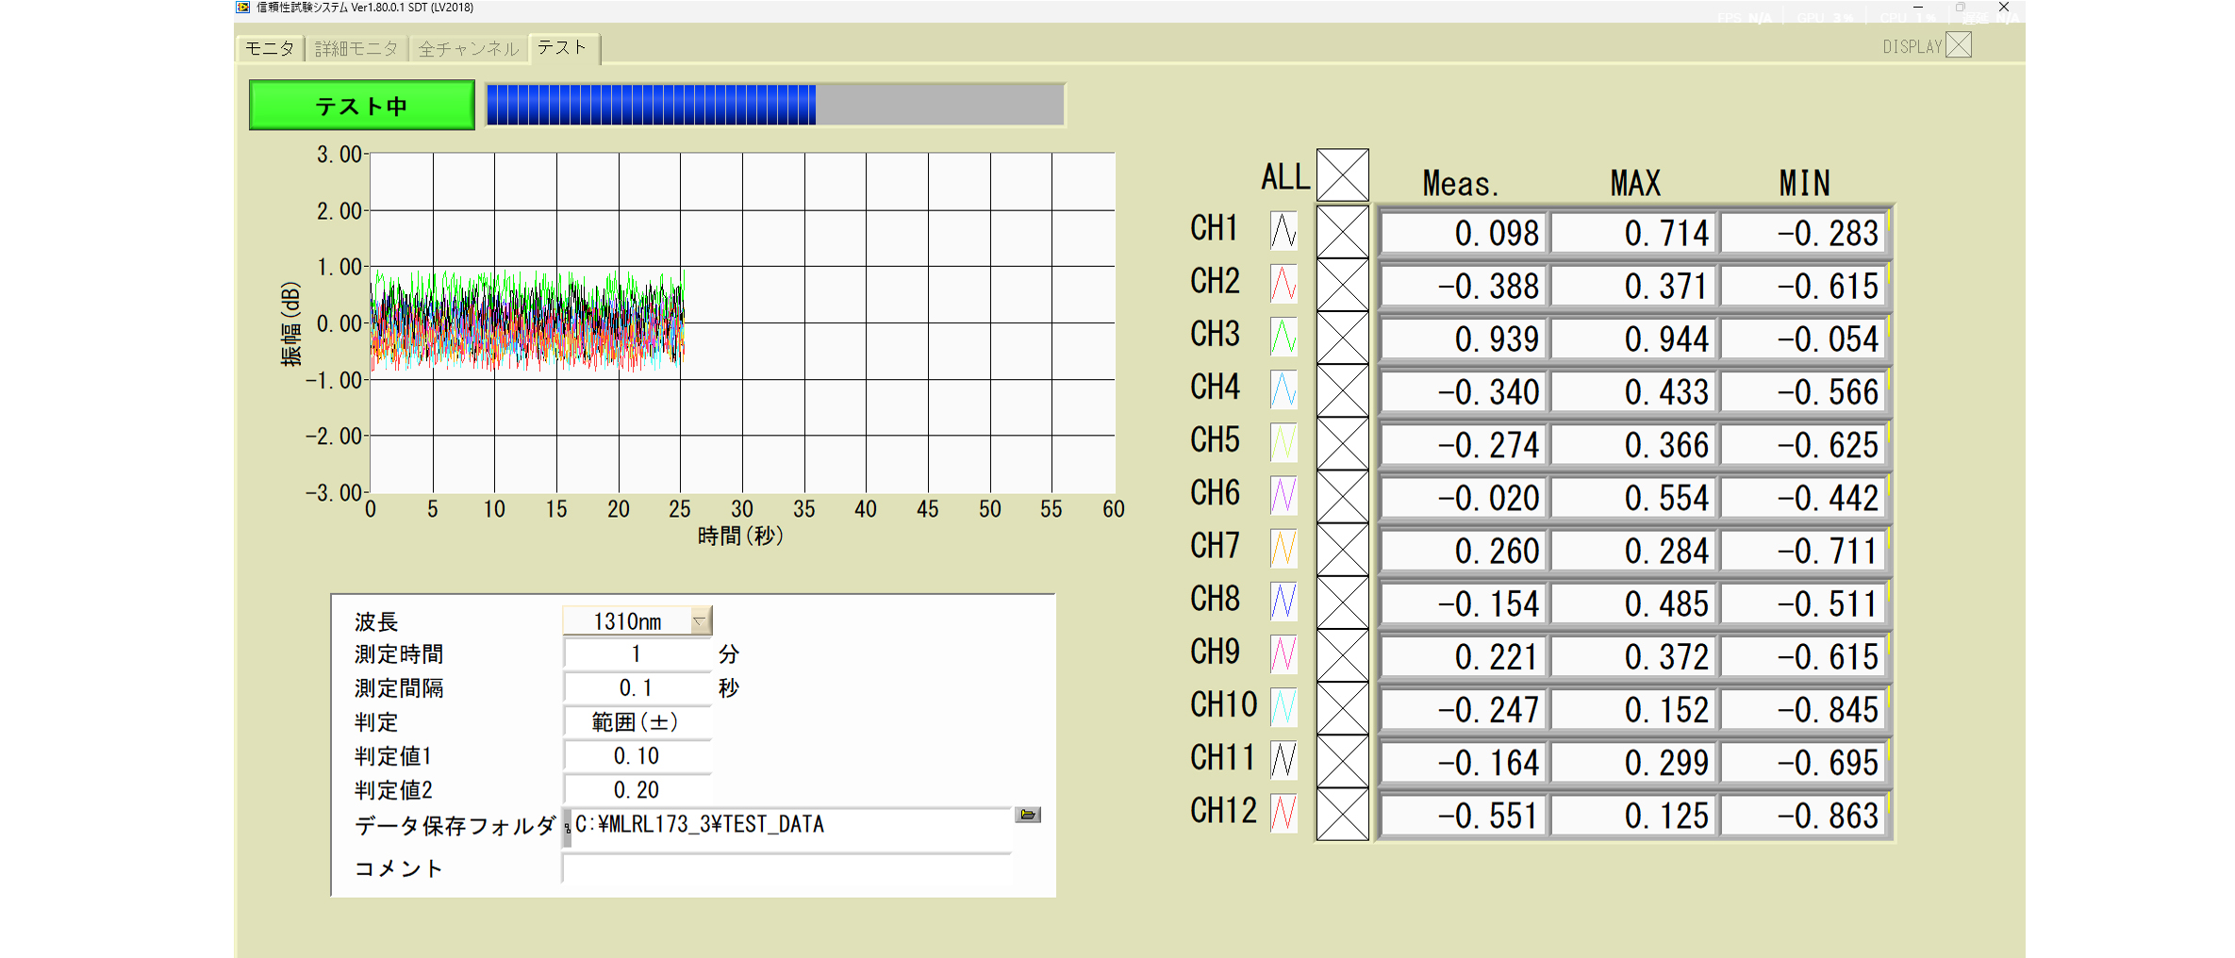2235x958 pixels.
Task: Click the 測定時間 field showing 1
Action: 637,653
